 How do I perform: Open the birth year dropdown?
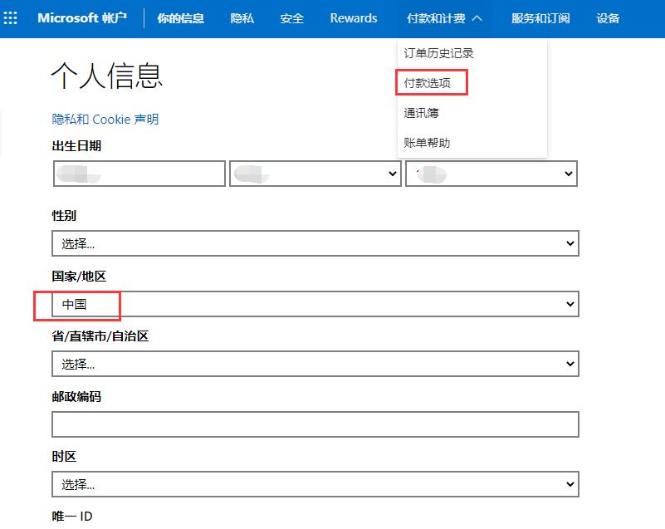click(491, 173)
